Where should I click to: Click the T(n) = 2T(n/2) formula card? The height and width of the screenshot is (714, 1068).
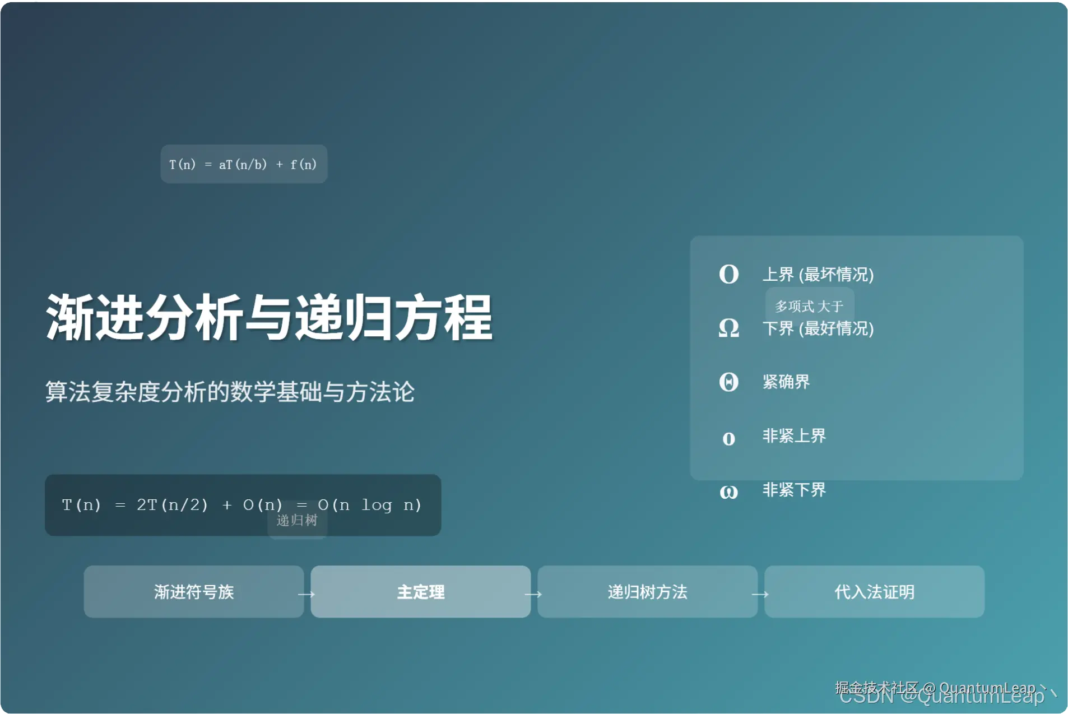[x=243, y=504]
